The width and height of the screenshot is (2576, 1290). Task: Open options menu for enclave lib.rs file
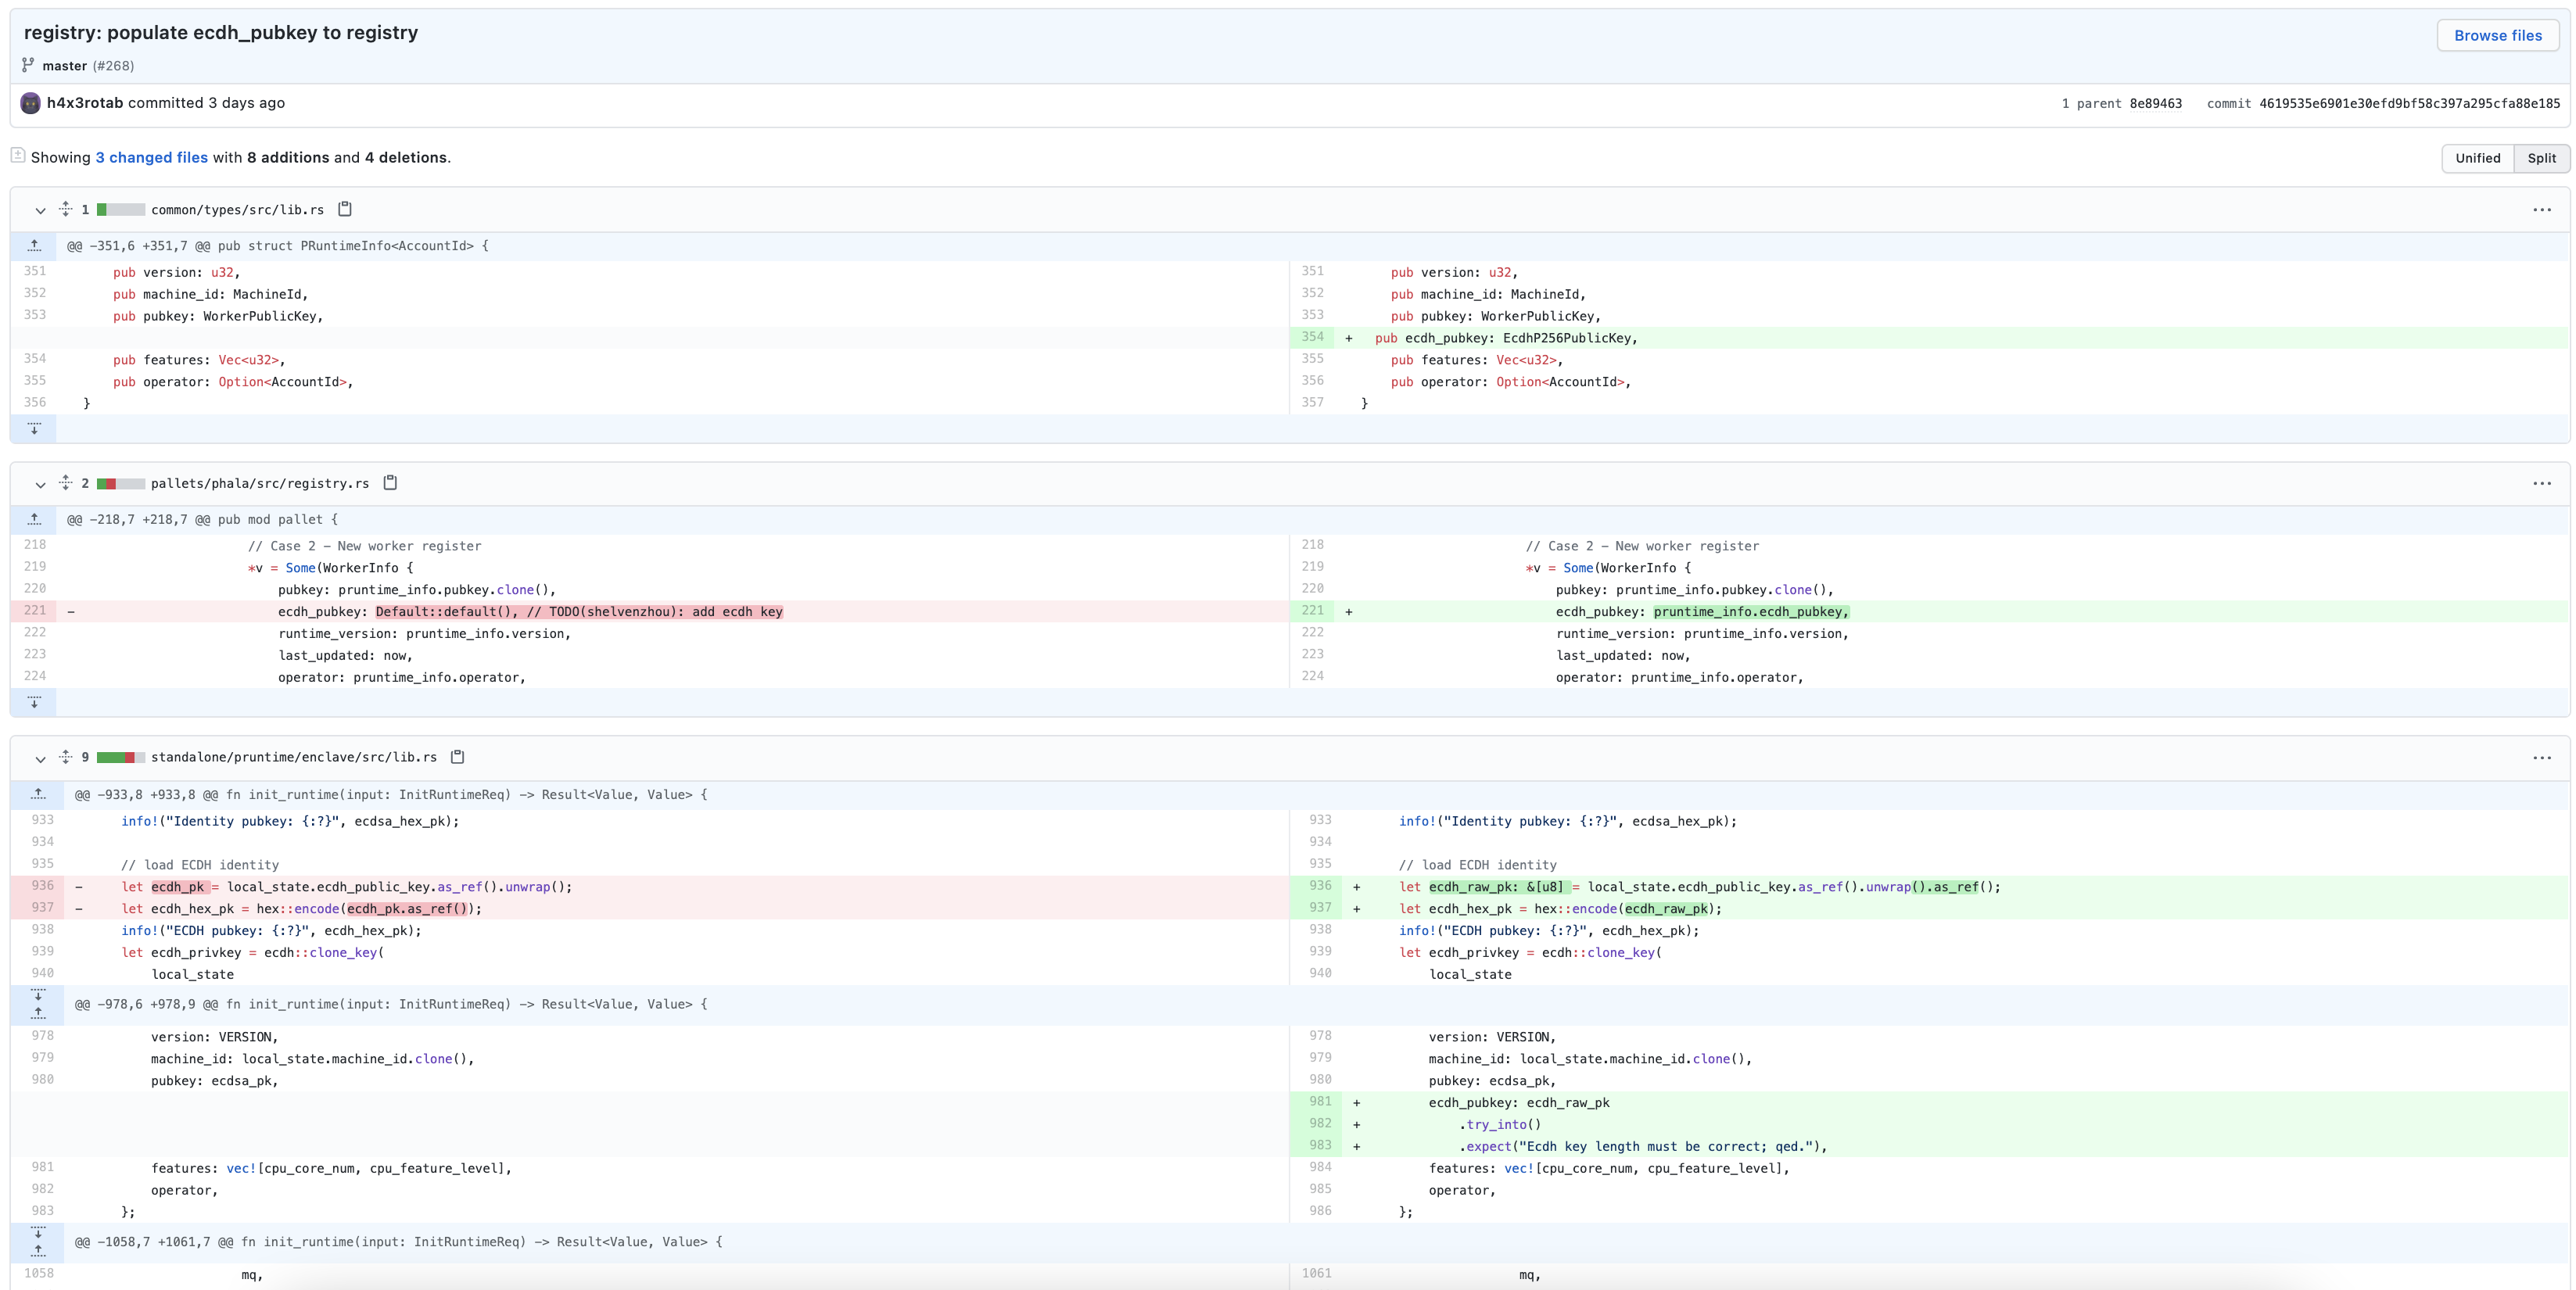click(x=2541, y=758)
